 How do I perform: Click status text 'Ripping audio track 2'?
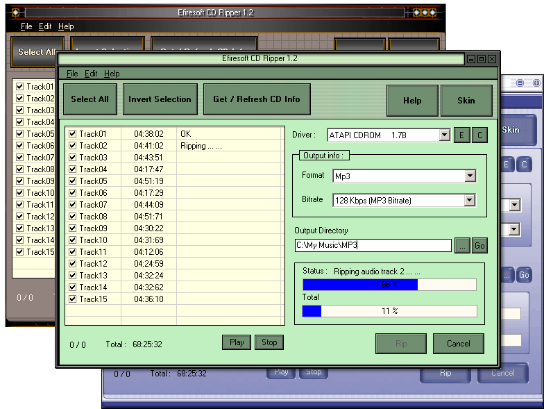(x=377, y=272)
